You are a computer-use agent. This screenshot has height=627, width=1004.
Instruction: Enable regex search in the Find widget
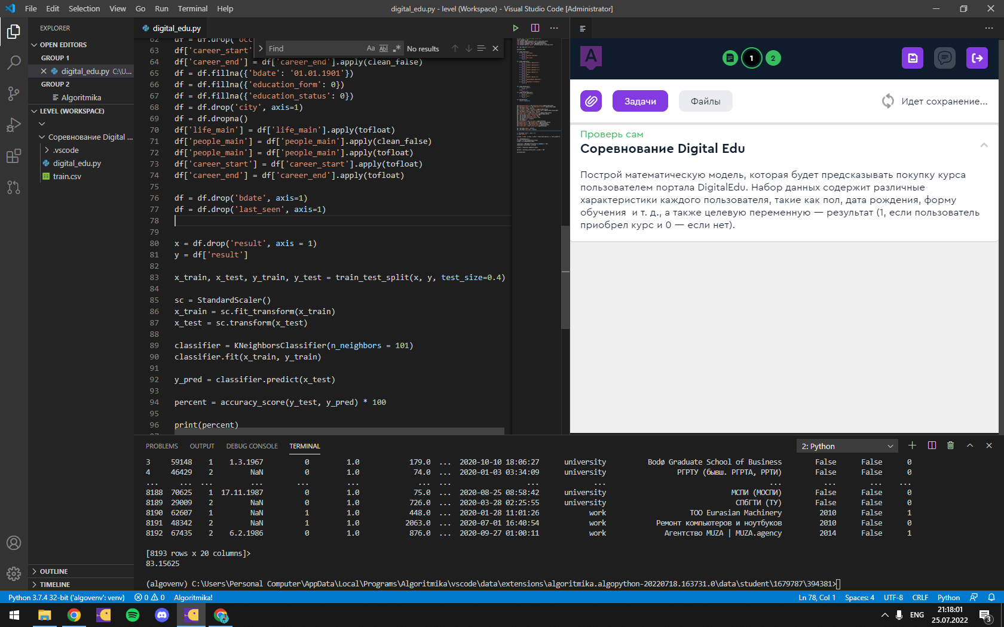point(396,48)
